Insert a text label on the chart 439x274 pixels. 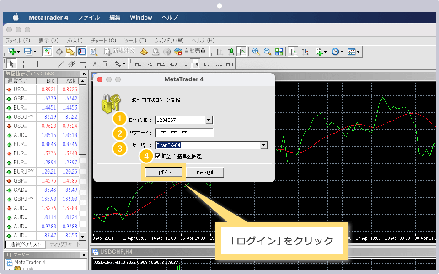[x=106, y=64]
